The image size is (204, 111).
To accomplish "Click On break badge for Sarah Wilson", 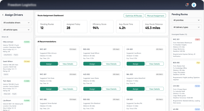I will point(27,61).
